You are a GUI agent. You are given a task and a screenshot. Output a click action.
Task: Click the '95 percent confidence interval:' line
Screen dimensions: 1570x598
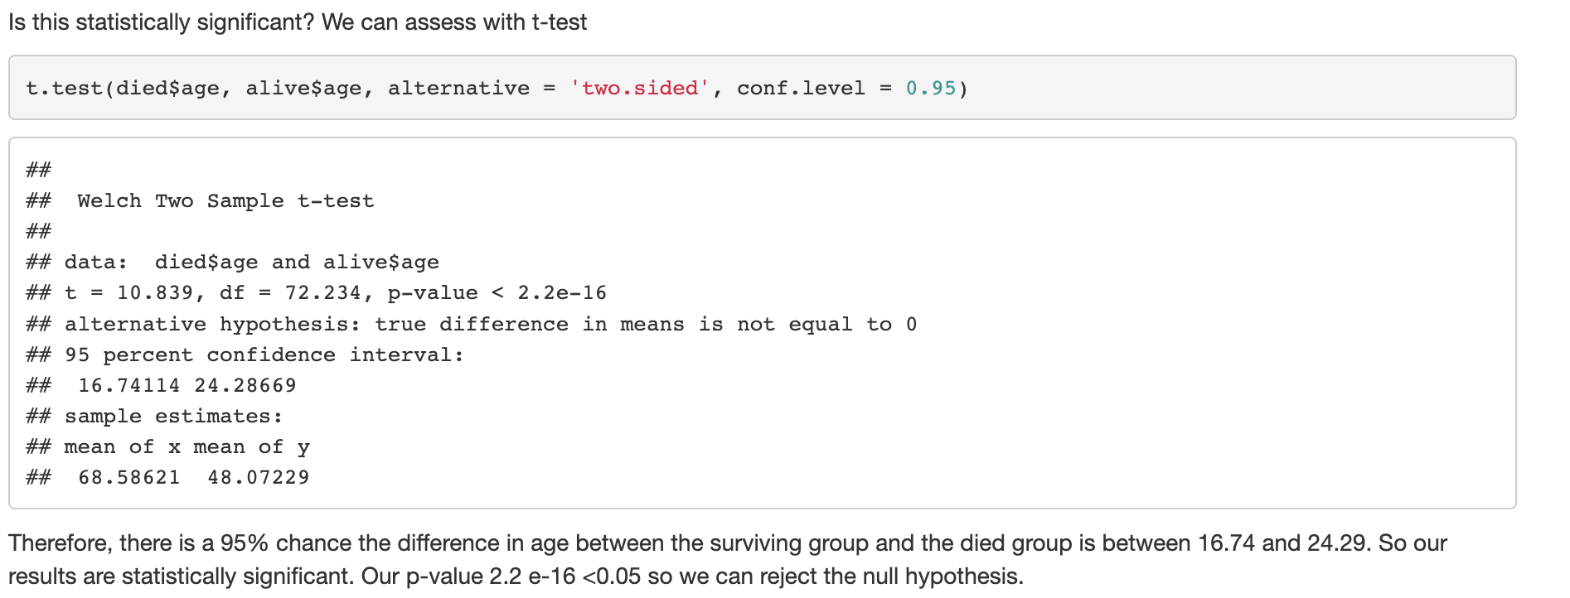[x=264, y=354]
